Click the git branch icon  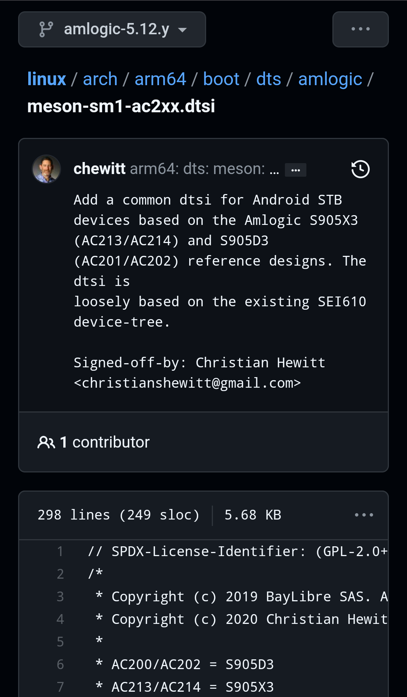(46, 29)
